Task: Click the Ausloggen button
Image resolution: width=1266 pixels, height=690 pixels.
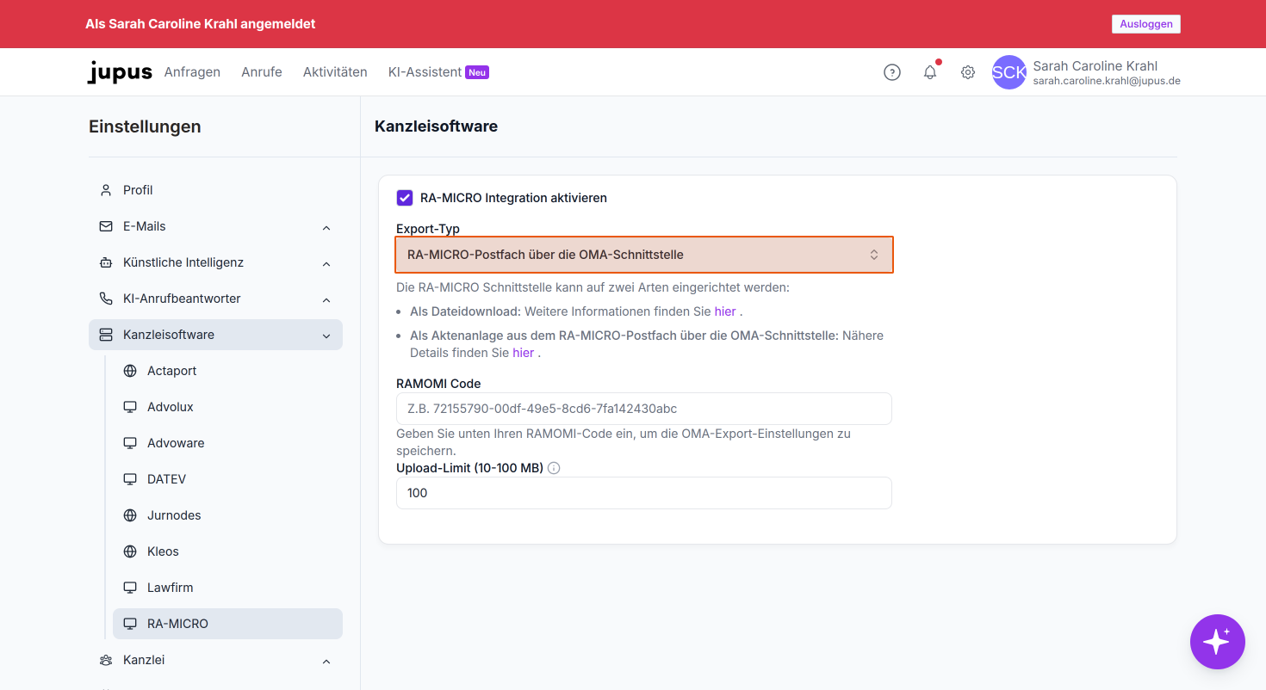Action: tap(1145, 24)
